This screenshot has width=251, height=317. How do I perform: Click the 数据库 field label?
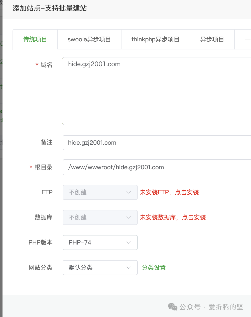click(44, 217)
